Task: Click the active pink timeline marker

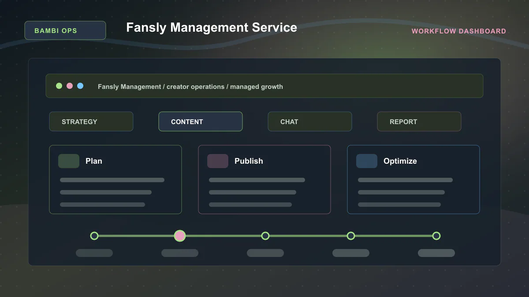Action: (180, 236)
